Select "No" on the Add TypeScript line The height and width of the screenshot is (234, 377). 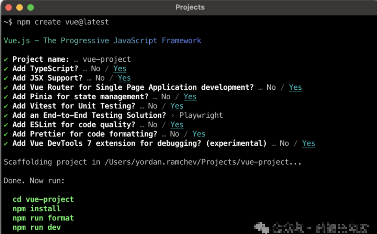pyautogui.click(x=96, y=69)
